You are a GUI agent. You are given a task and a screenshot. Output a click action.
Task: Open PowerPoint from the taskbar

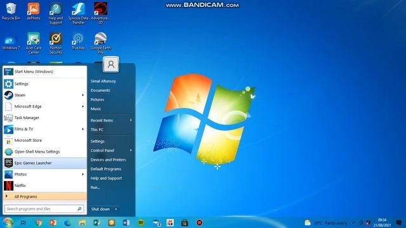pos(53,222)
